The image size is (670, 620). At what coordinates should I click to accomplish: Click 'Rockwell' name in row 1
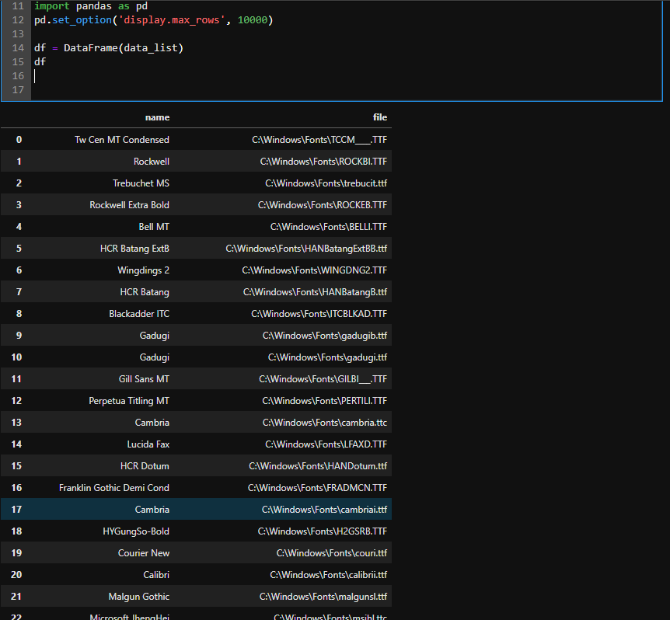pos(152,162)
